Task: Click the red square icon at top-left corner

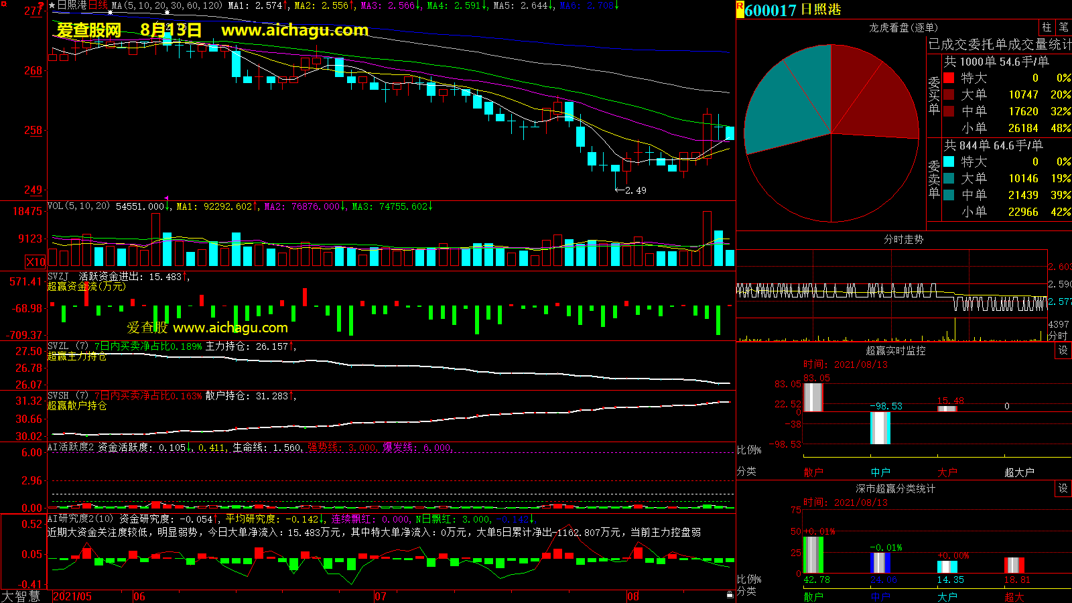Action: coord(4,4)
